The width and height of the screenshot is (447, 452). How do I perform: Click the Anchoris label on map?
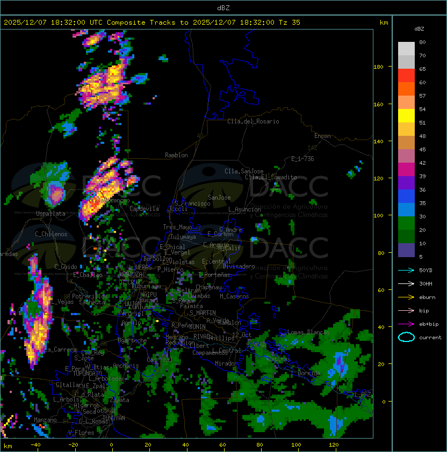(126, 366)
